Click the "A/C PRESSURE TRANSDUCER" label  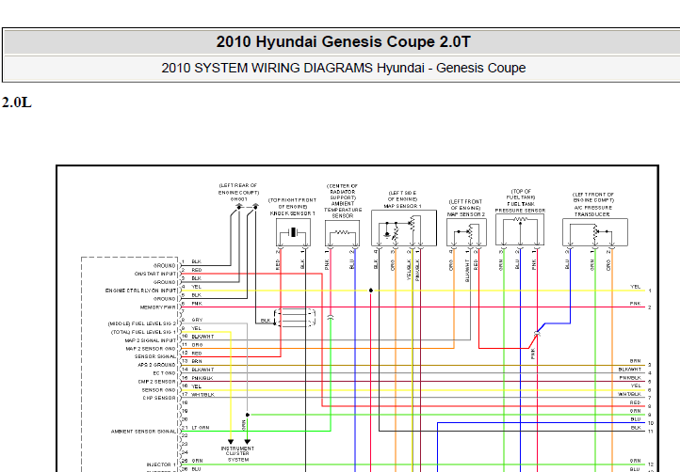click(592, 211)
